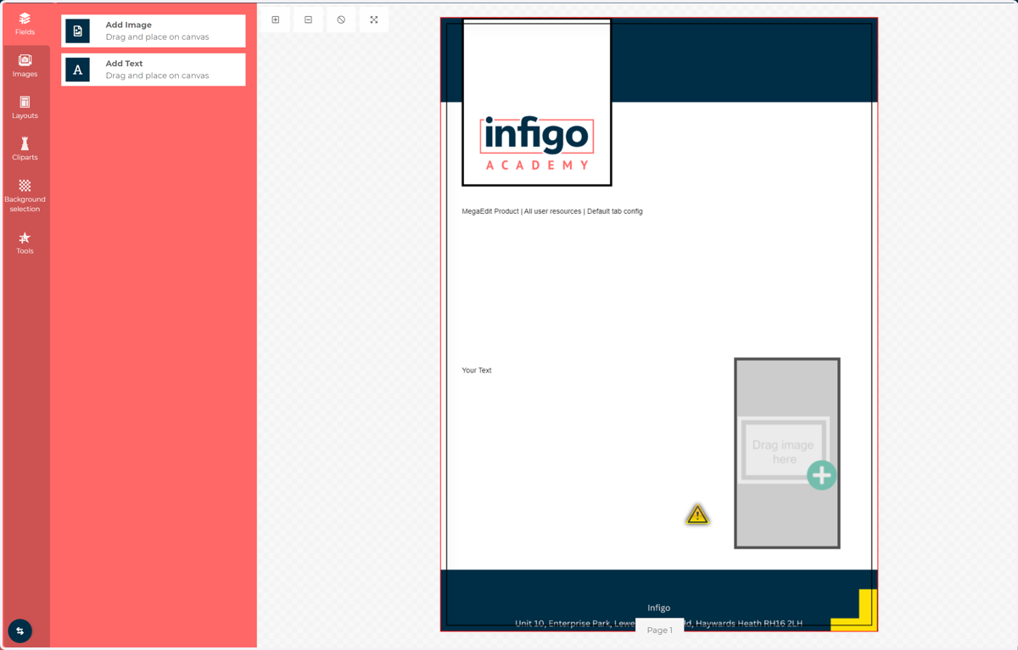1018x650 pixels.
Task: Select the 'Infigo' footer text
Action: [x=659, y=608]
